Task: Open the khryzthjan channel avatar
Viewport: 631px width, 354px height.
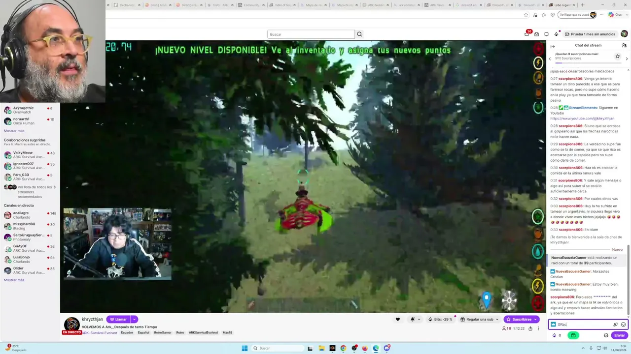Action: coord(72,324)
